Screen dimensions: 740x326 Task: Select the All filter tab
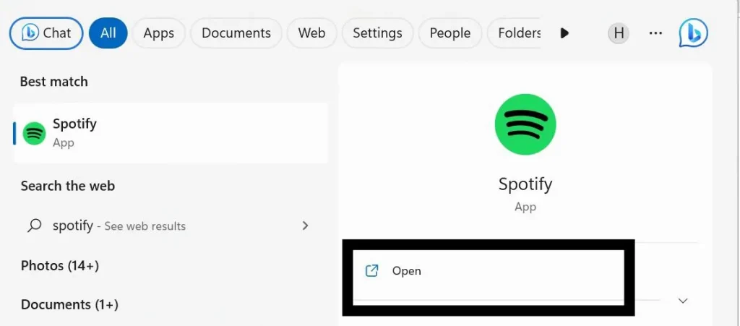[108, 33]
